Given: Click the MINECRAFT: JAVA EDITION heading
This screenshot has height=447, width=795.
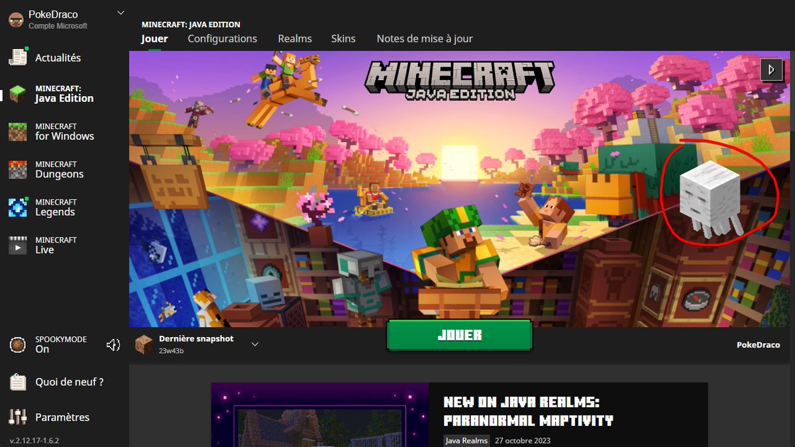Looking at the screenshot, I should (191, 25).
